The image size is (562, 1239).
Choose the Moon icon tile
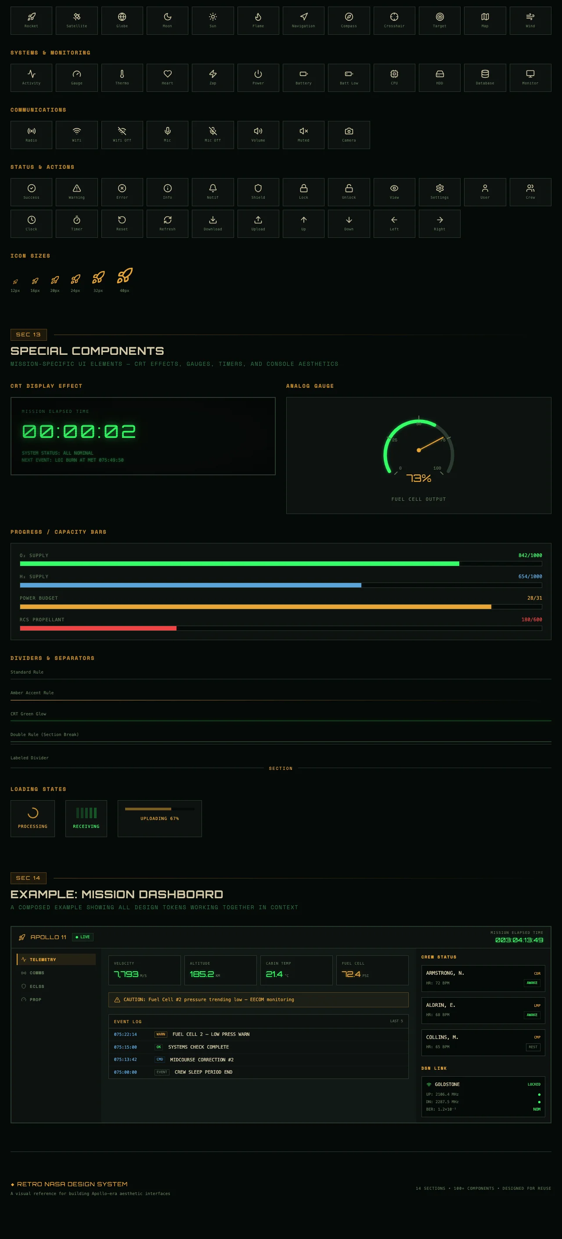[167, 21]
